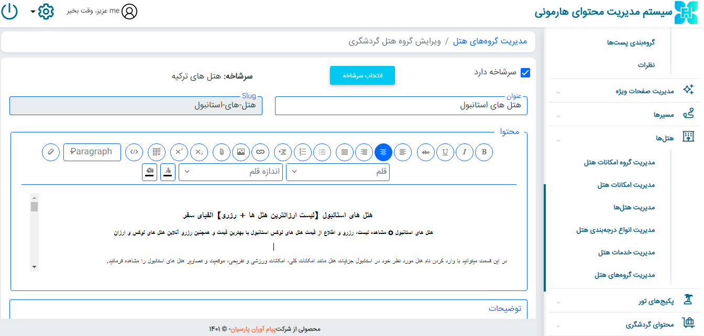The image size is (704, 336).
Task: Click the 'انتخاب سرشاخه' button
Action: 362,75
